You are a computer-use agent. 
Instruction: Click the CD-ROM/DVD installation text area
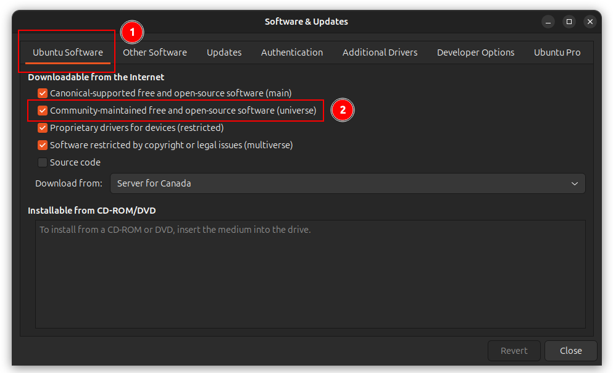(x=306, y=274)
